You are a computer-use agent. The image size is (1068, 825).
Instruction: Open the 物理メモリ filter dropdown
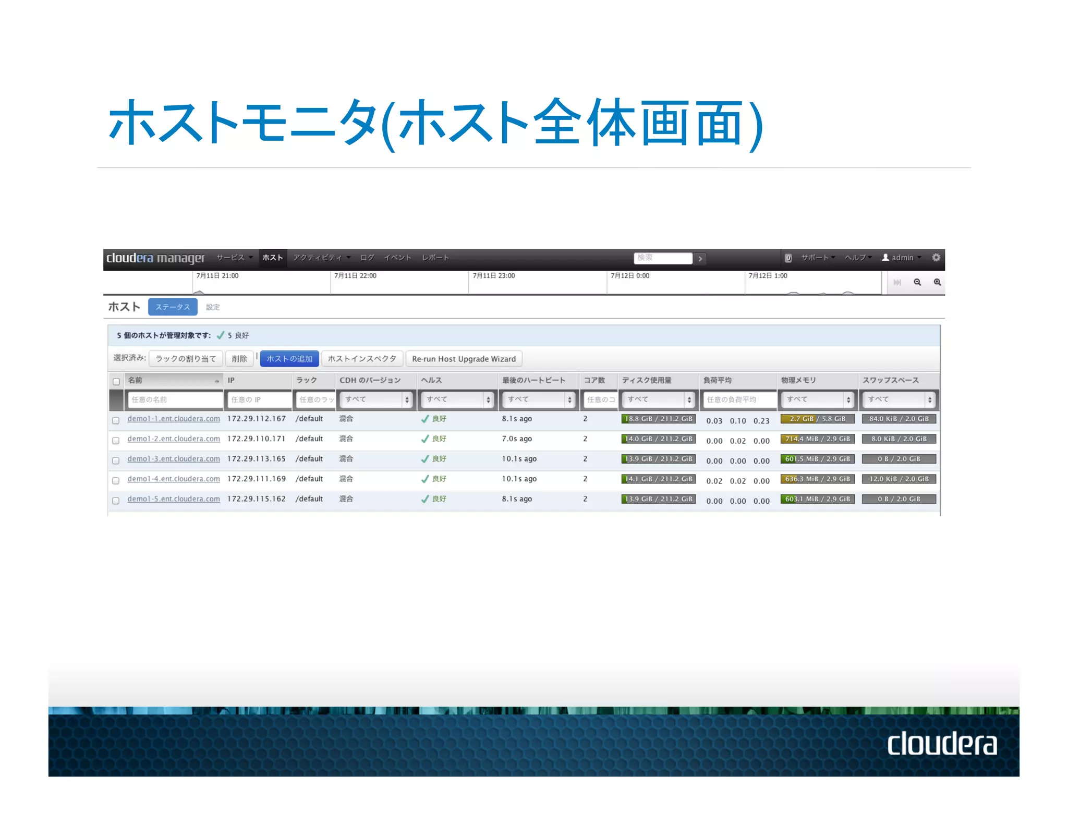818,399
